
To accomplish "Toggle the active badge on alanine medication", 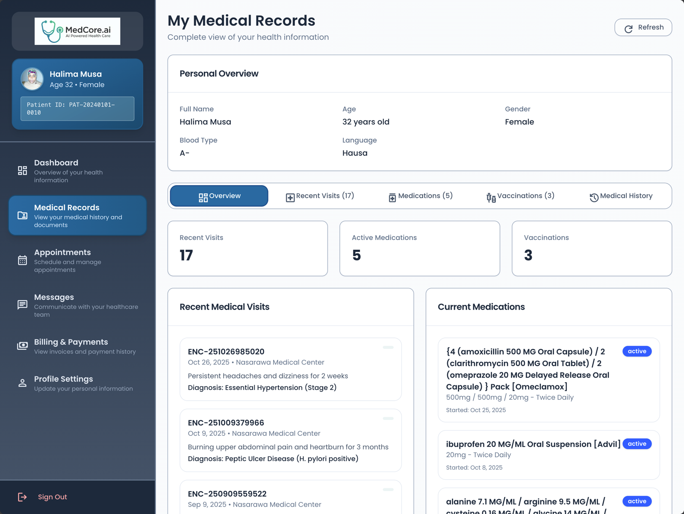I will [x=637, y=501].
